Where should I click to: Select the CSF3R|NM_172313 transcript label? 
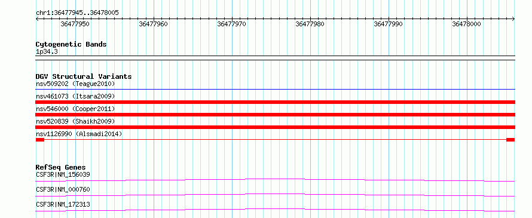tap(63, 204)
